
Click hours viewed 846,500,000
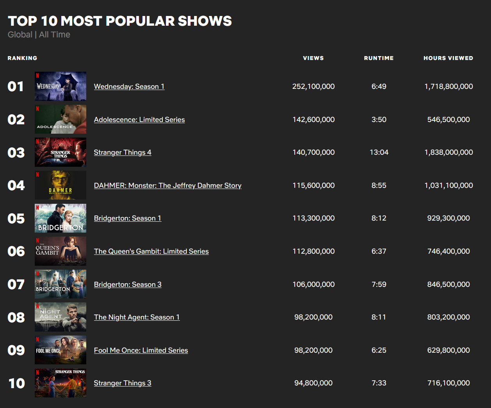(448, 284)
